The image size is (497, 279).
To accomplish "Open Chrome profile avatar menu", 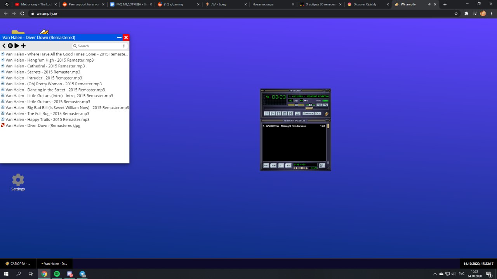I will click(483, 13).
